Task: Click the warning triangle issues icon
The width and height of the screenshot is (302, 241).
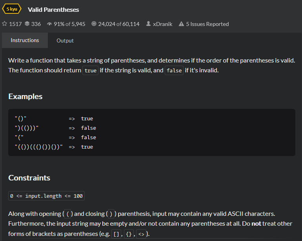Action: [x=181, y=24]
